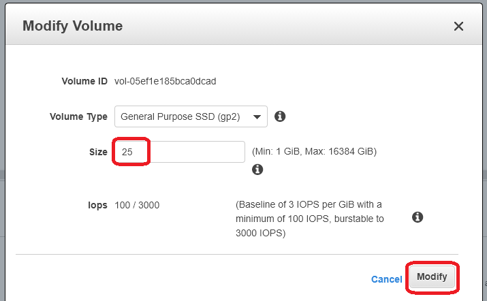The width and height of the screenshot is (487, 301).
Task: Click the 'Volume Type' field label
Action: (x=78, y=116)
